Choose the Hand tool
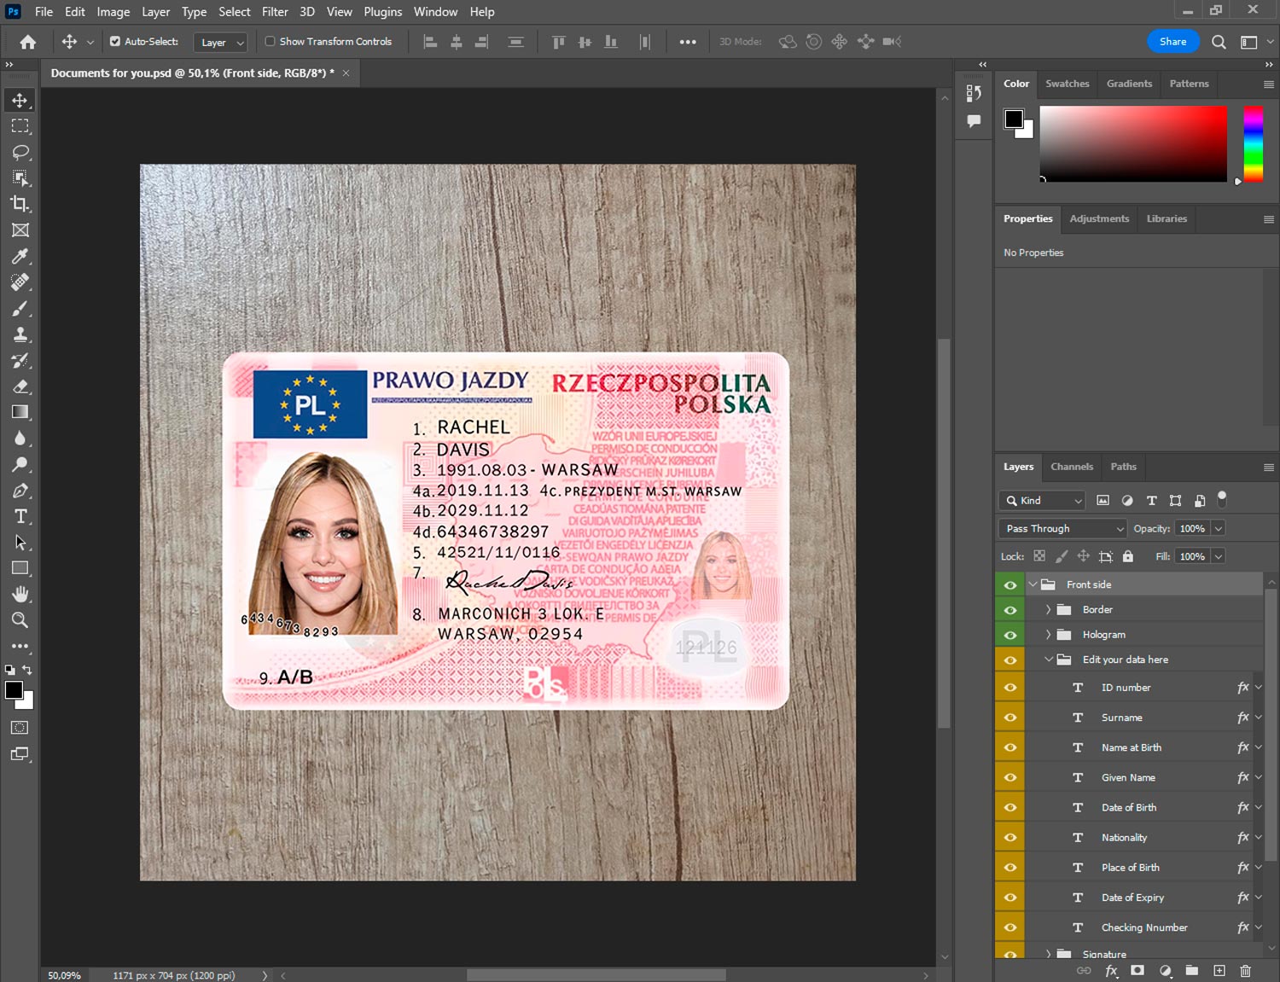 pos(20,594)
